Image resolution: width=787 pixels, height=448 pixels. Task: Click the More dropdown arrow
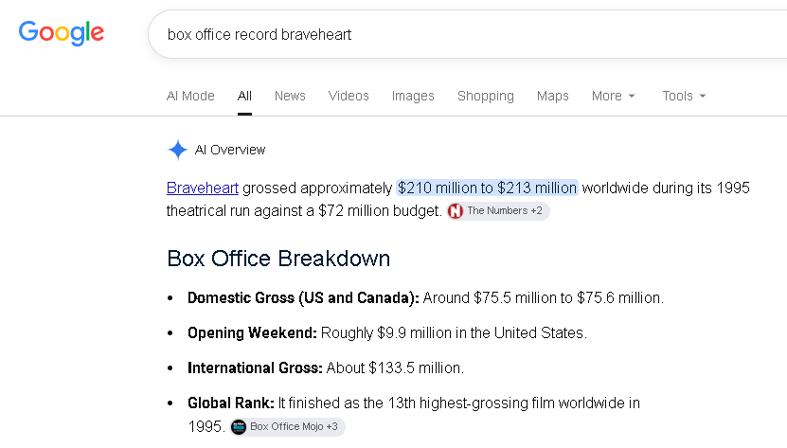(632, 96)
